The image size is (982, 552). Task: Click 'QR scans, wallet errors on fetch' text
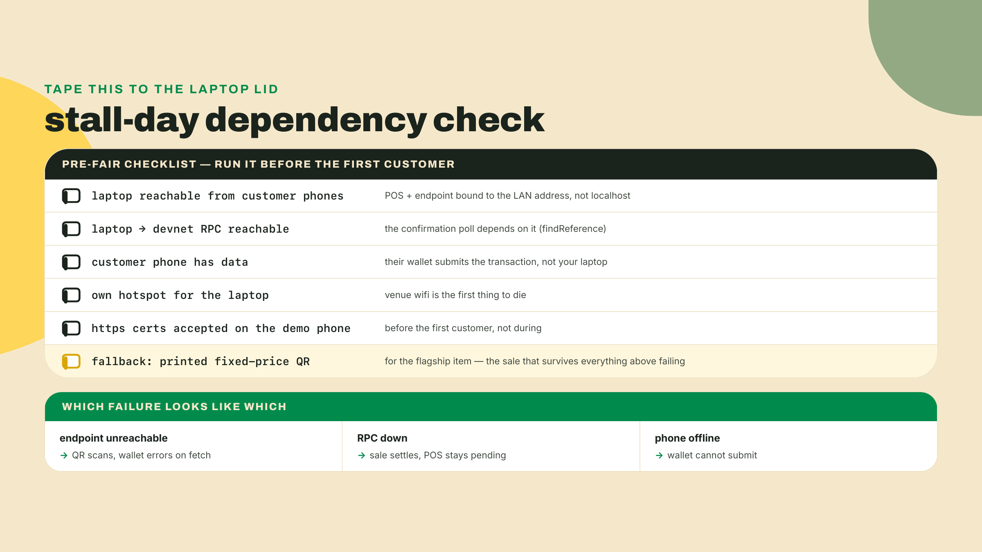pyautogui.click(x=141, y=456)
